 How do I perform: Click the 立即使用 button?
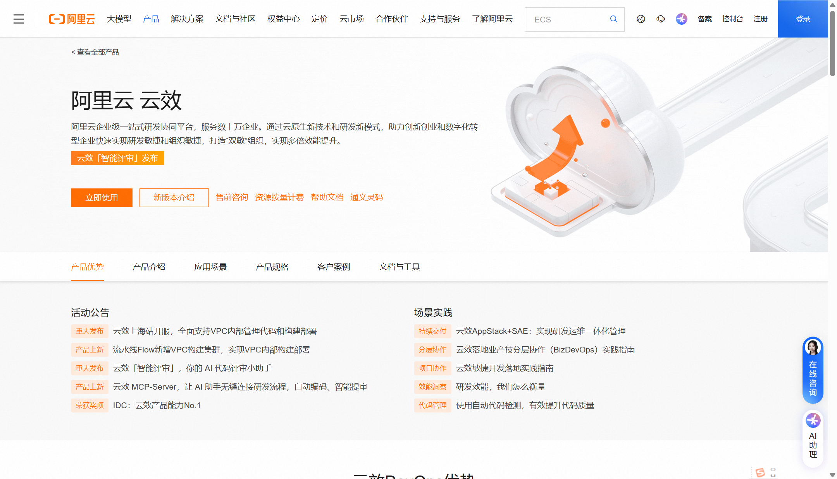[102, 197]
